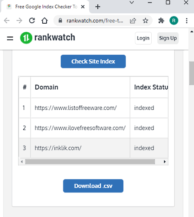The height and width of the screenshot is (217, 194).
Task: Click the rankwatch logo
Action: click(47, 38)
